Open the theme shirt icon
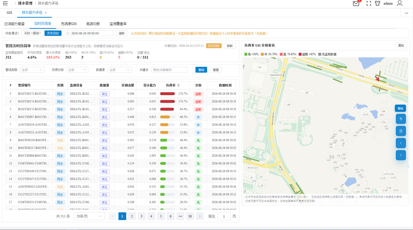 378,4
